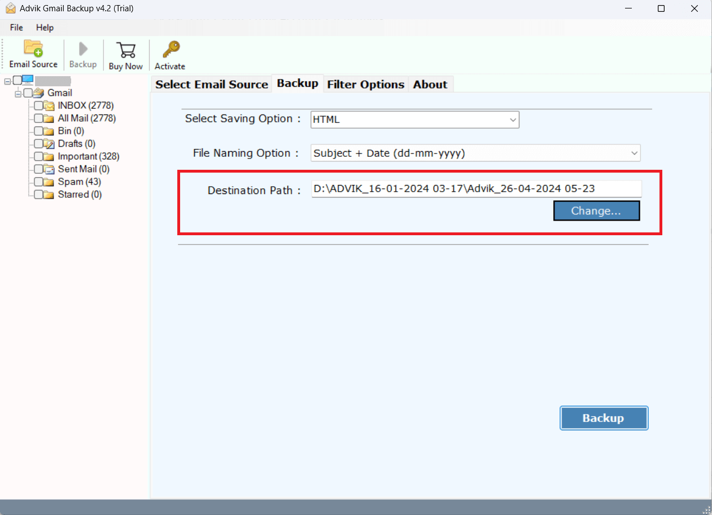Select the INBOX (2778) label

pos(86,105)
